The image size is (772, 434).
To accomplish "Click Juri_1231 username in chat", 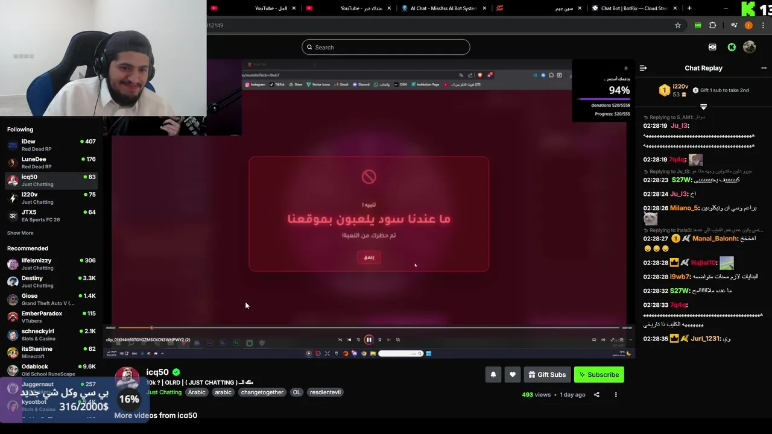I will [x=706, y=339].
